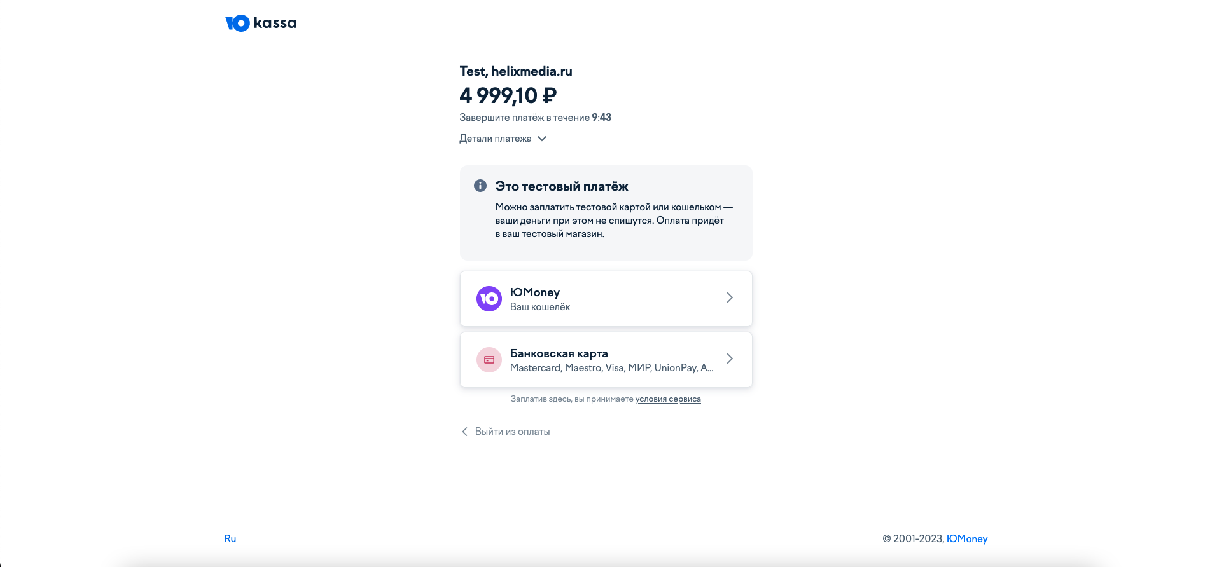
Task: Click the right chevron on ЮMoney row
Action: [x=730, y=297]
